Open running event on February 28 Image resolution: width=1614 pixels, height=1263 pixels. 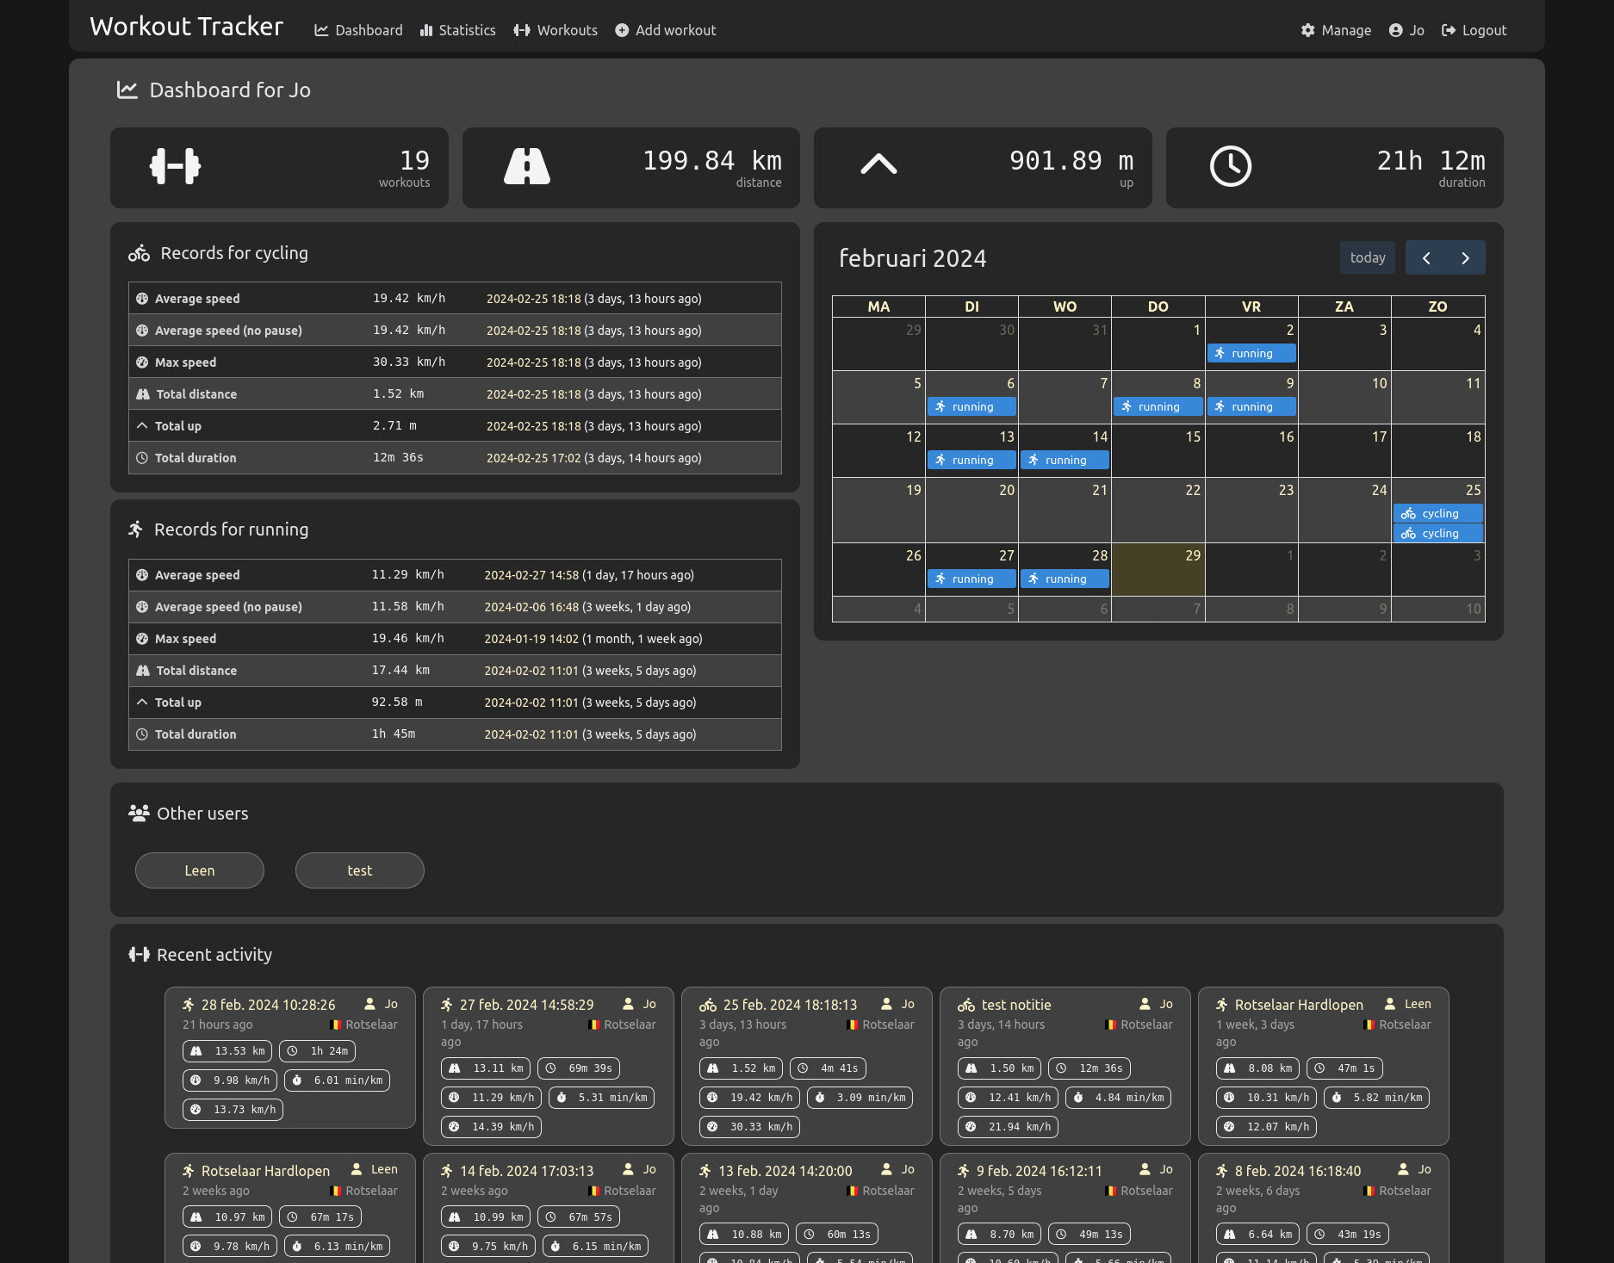pyautogui.click(x=1065, y=579)
